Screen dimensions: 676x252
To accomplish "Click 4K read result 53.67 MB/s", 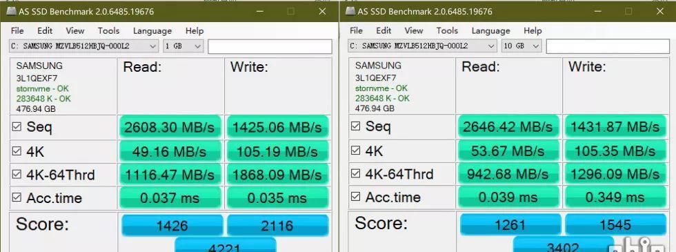I will (x=508, y=151).
